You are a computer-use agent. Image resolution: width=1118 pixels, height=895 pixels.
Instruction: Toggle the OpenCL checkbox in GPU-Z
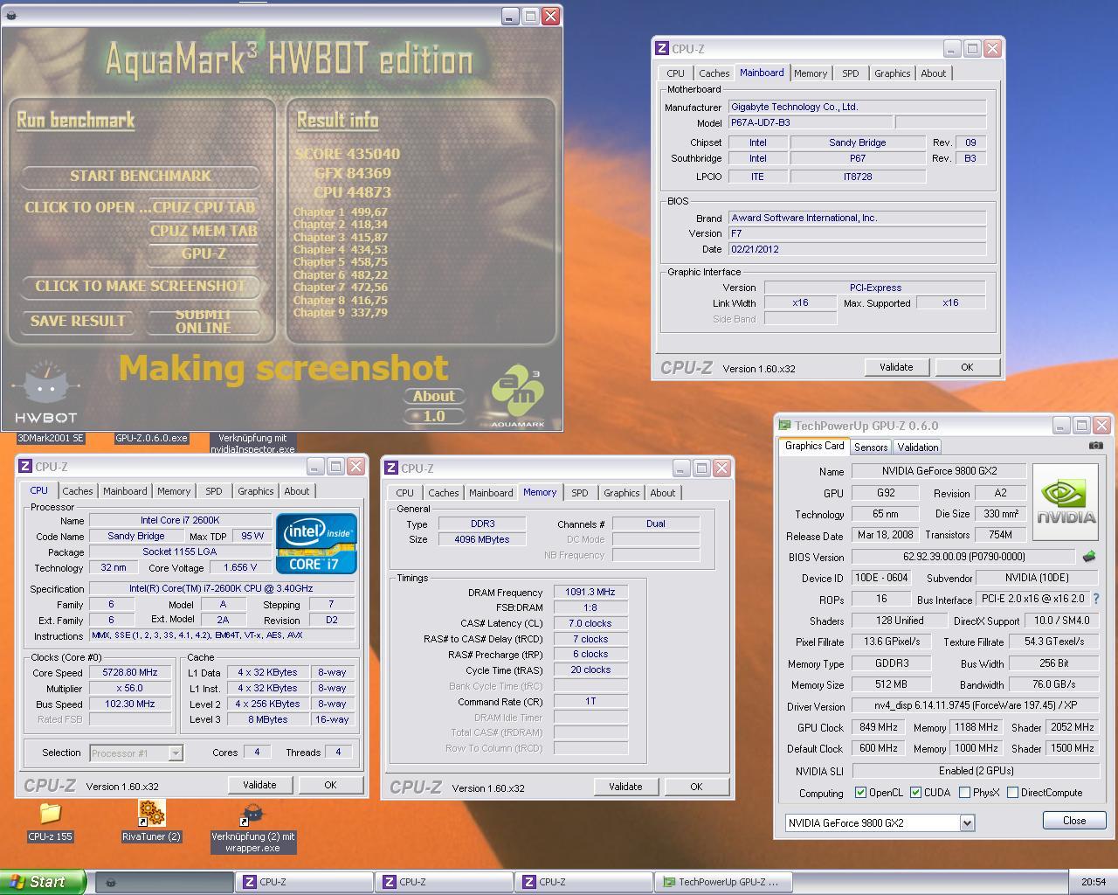pos(860,793)
